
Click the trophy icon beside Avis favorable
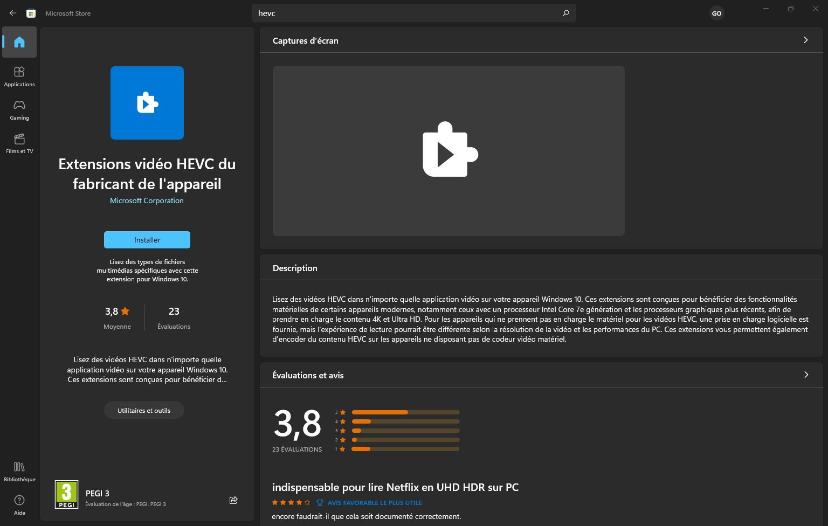click(x=320, y=503)
